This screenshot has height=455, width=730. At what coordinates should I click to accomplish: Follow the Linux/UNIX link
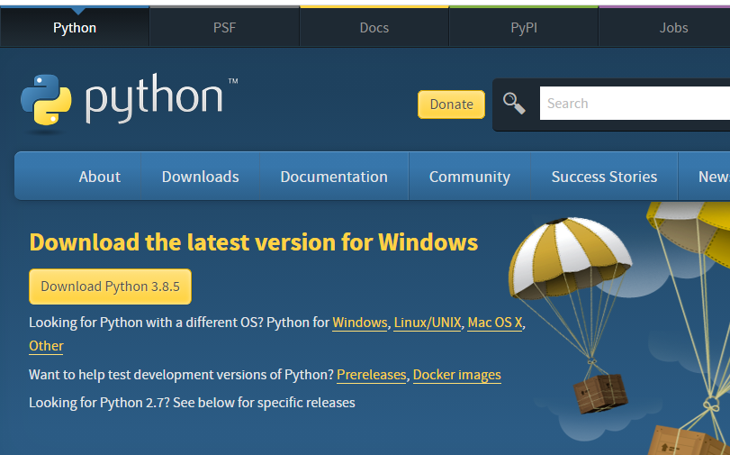[428, 323]
